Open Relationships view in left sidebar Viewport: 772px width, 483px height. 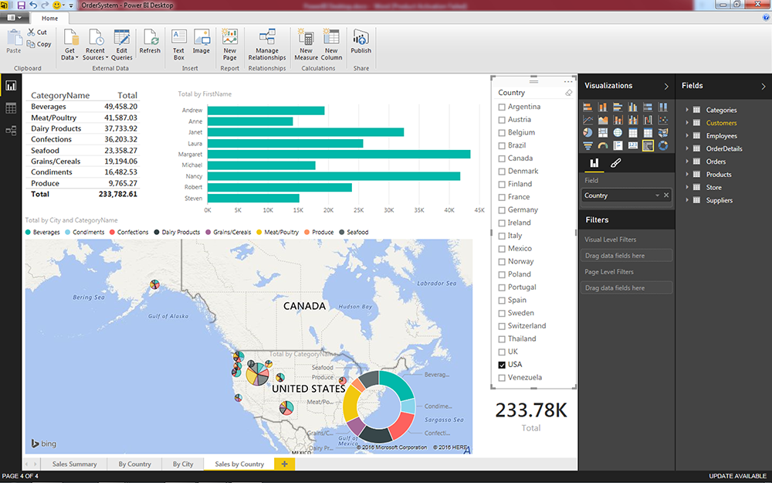pyautogui.click(x=11, y=131)
